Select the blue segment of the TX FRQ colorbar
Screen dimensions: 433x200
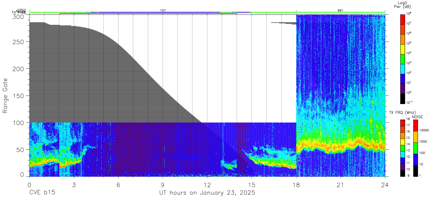403,161
